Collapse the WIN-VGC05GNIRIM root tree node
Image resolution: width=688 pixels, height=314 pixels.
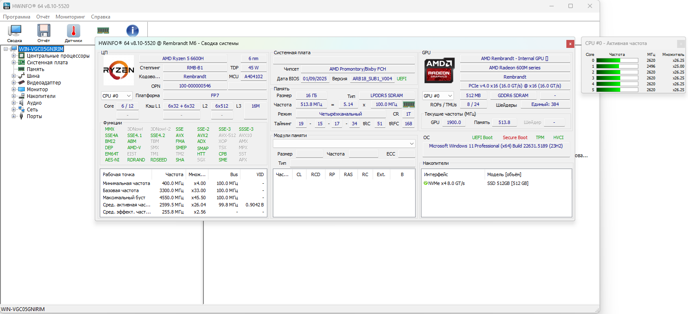click(x=6, y=49)
